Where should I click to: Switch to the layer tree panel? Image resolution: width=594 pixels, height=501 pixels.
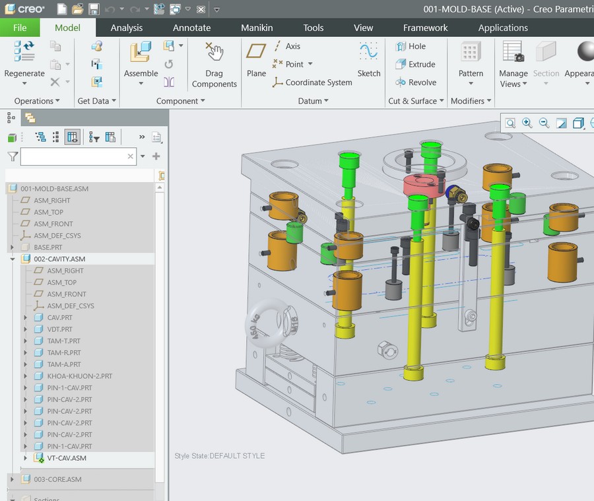30,118
